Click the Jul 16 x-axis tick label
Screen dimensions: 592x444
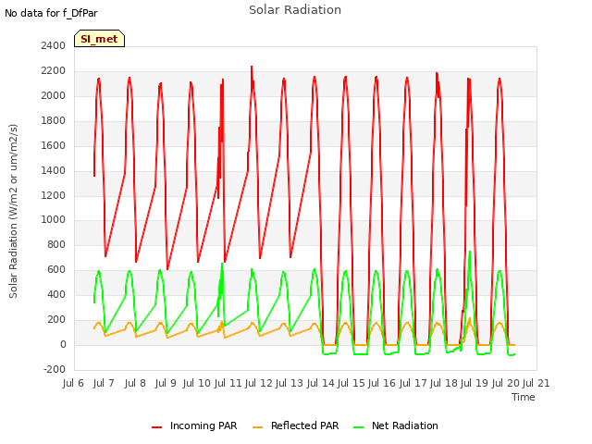(x=382, y=383)
